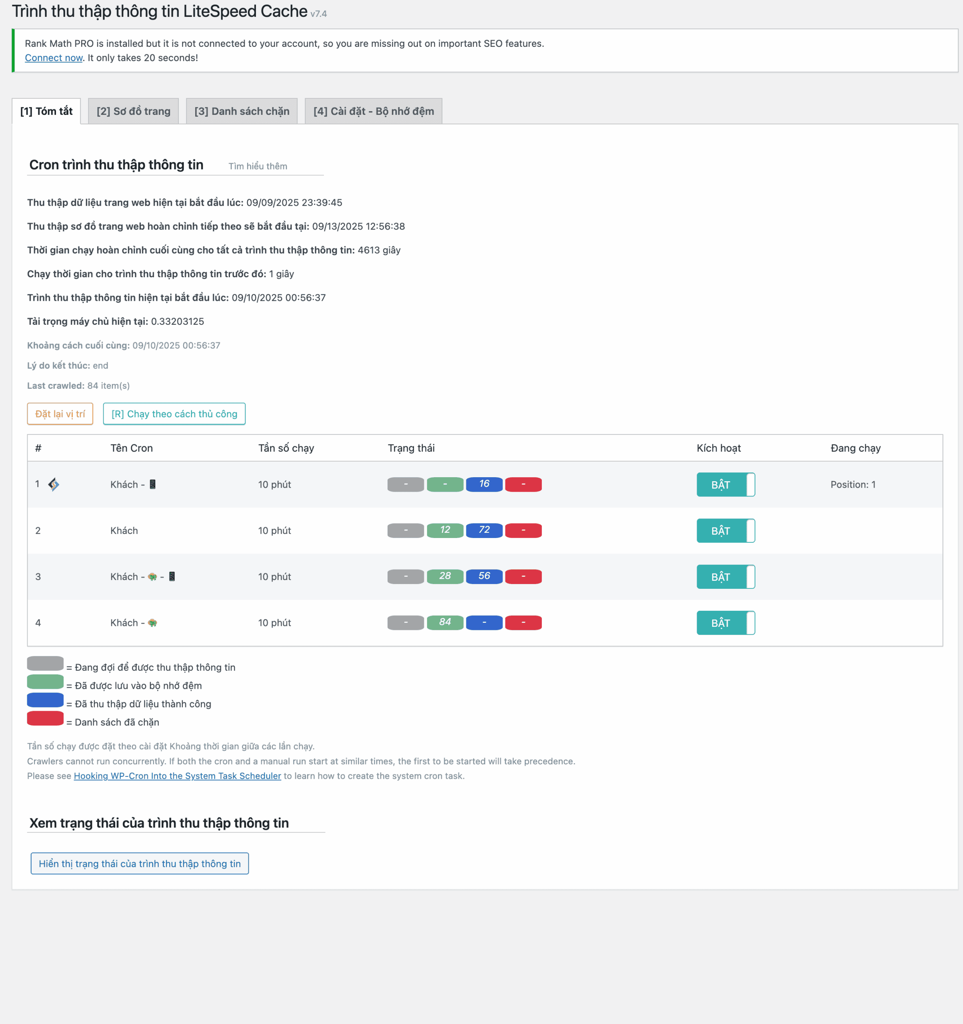The image size is (963, 1024).
Task: Open [4] Cài đặt - Bộ nhớ đệm tab
Action: pyautogui.click(x=374, y=111)
